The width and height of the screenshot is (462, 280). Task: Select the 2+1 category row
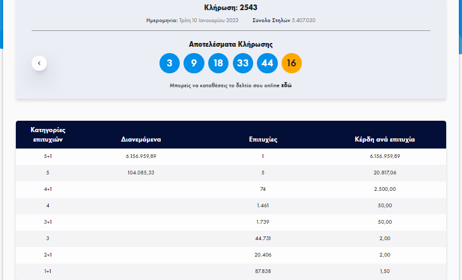point(48,254)
